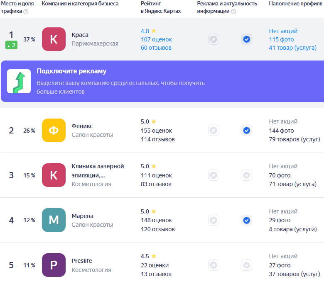Open the 115 фото link for Краса
Screen dimensions: 324x286
tap(281, 39)
